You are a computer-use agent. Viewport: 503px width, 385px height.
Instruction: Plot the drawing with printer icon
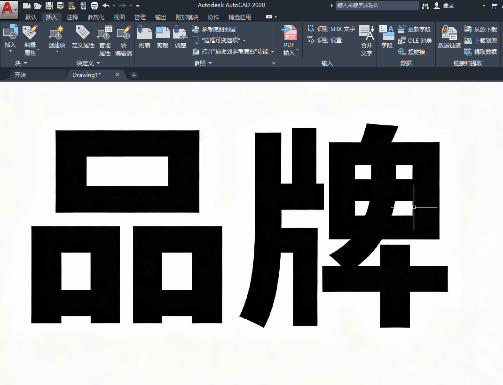(x=94, y=6)
